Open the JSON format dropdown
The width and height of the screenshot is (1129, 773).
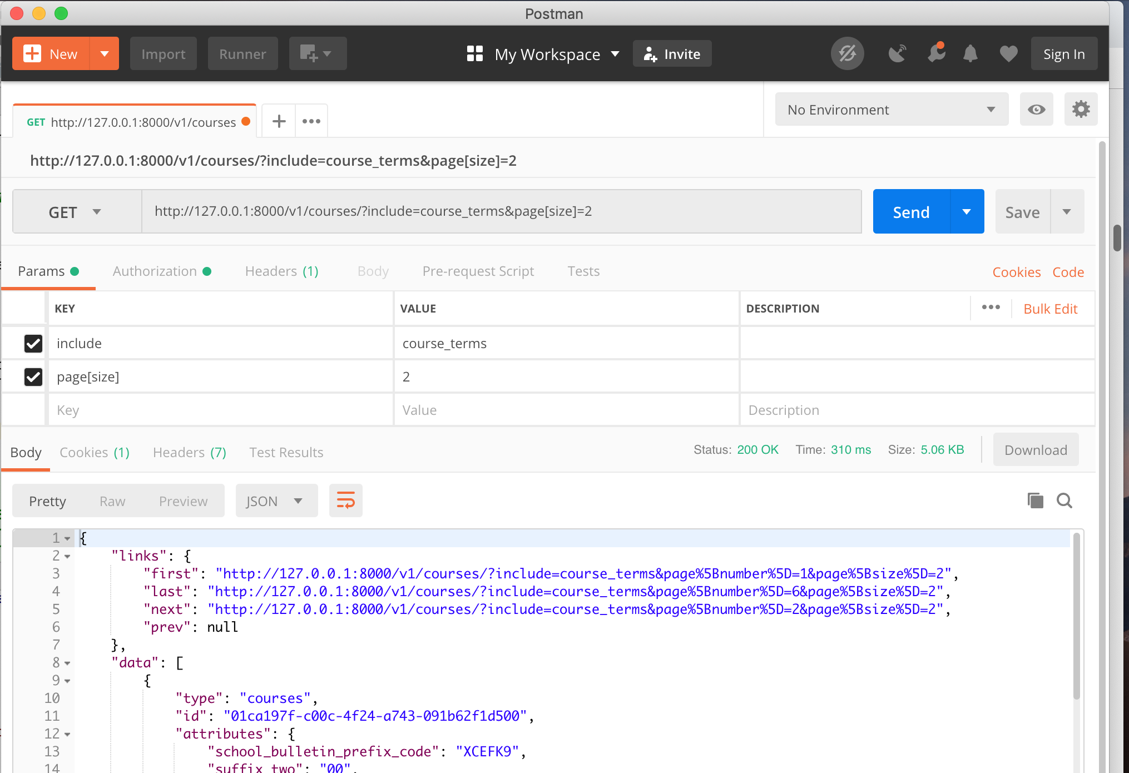pos(276,501)
